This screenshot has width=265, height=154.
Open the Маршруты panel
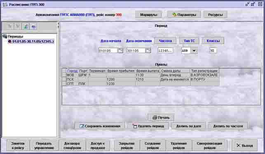coord(148,15)
